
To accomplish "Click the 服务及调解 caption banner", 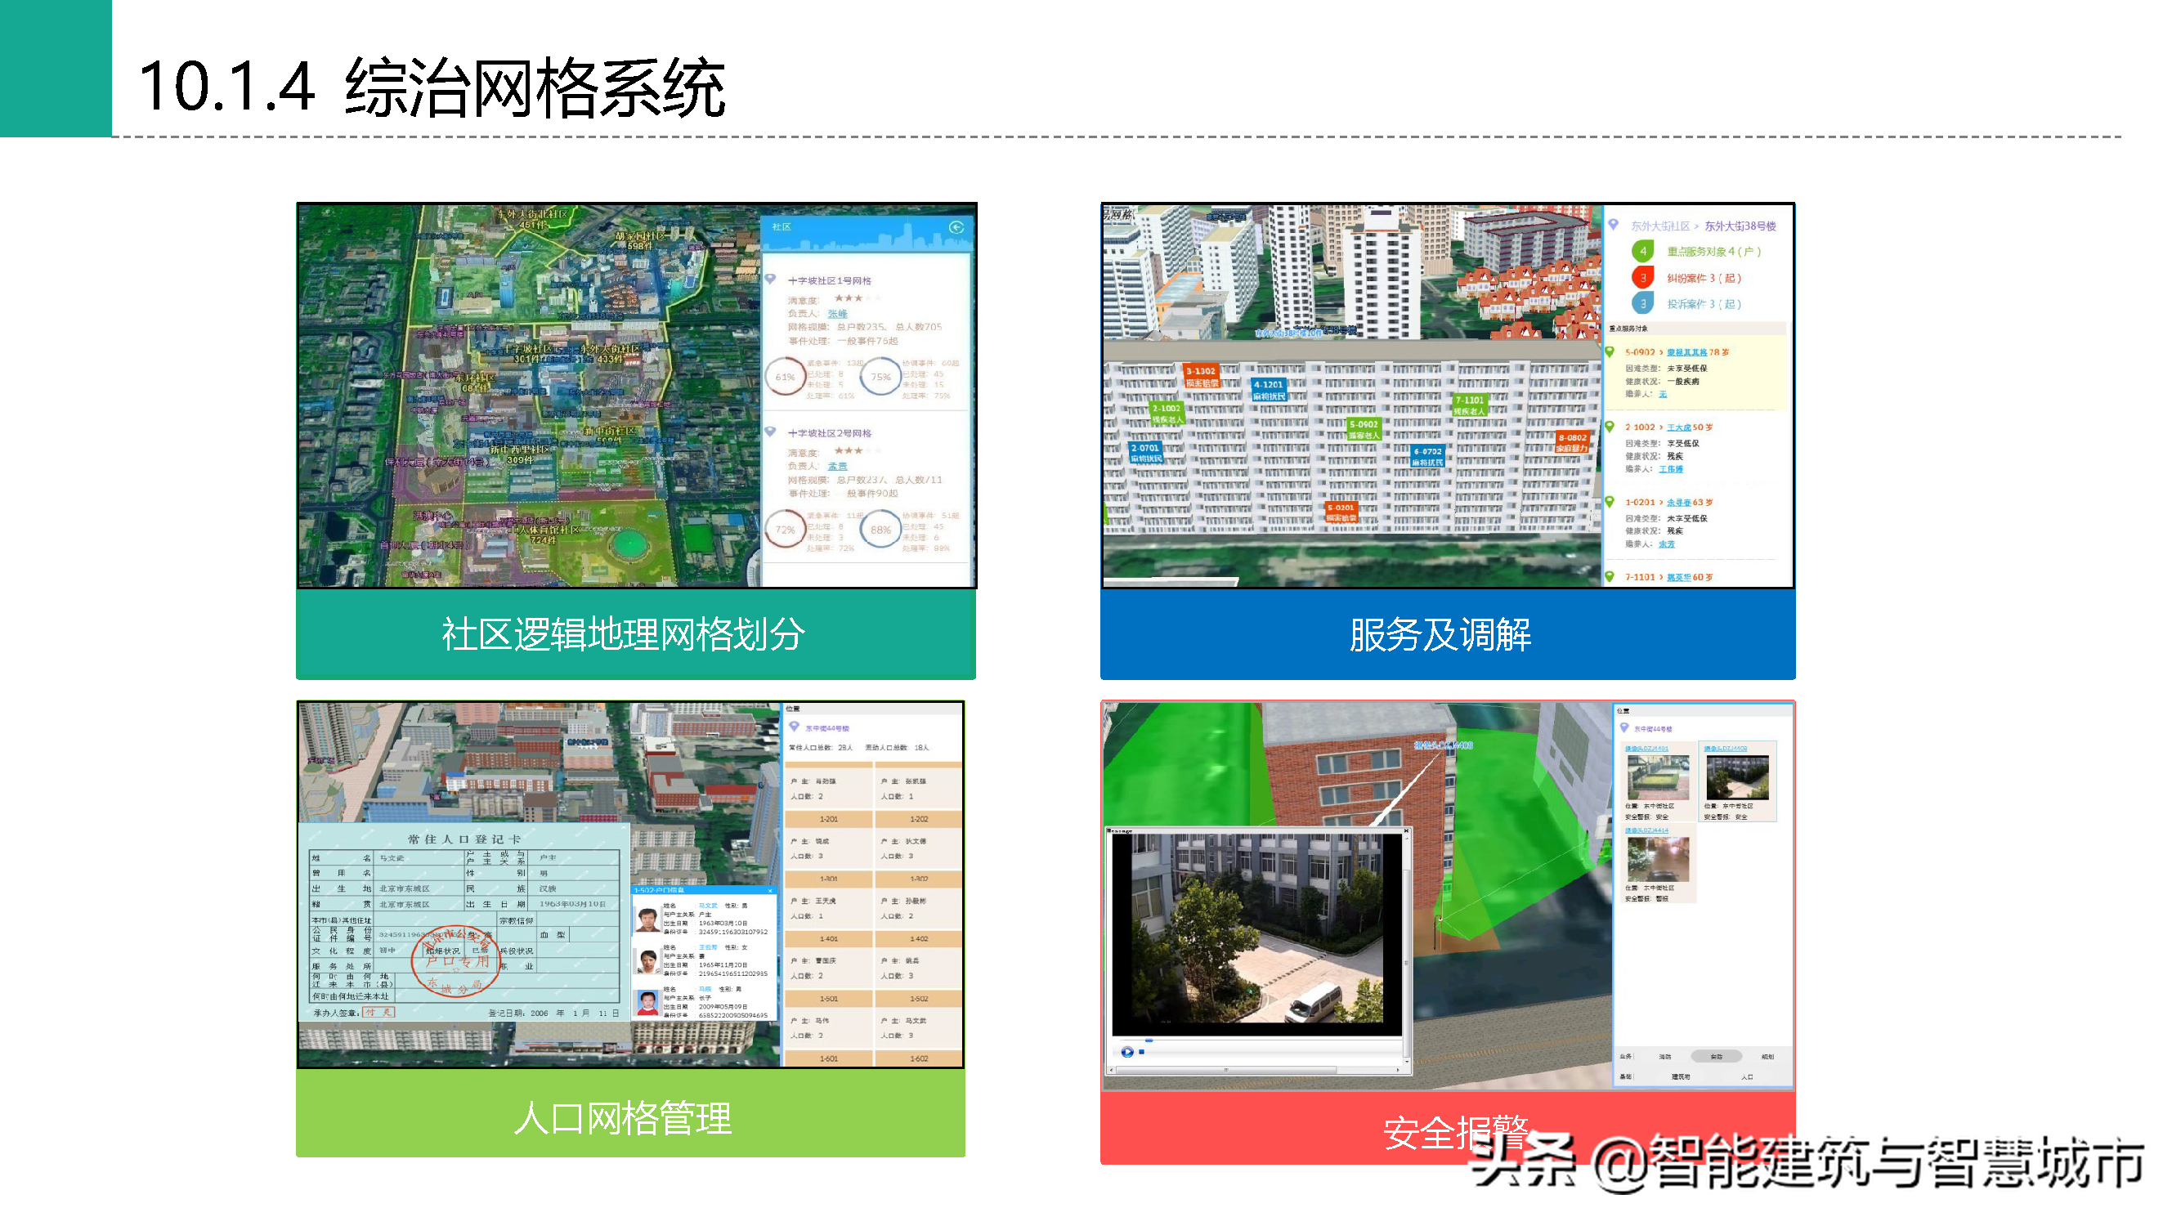I will pos(1447,633).
